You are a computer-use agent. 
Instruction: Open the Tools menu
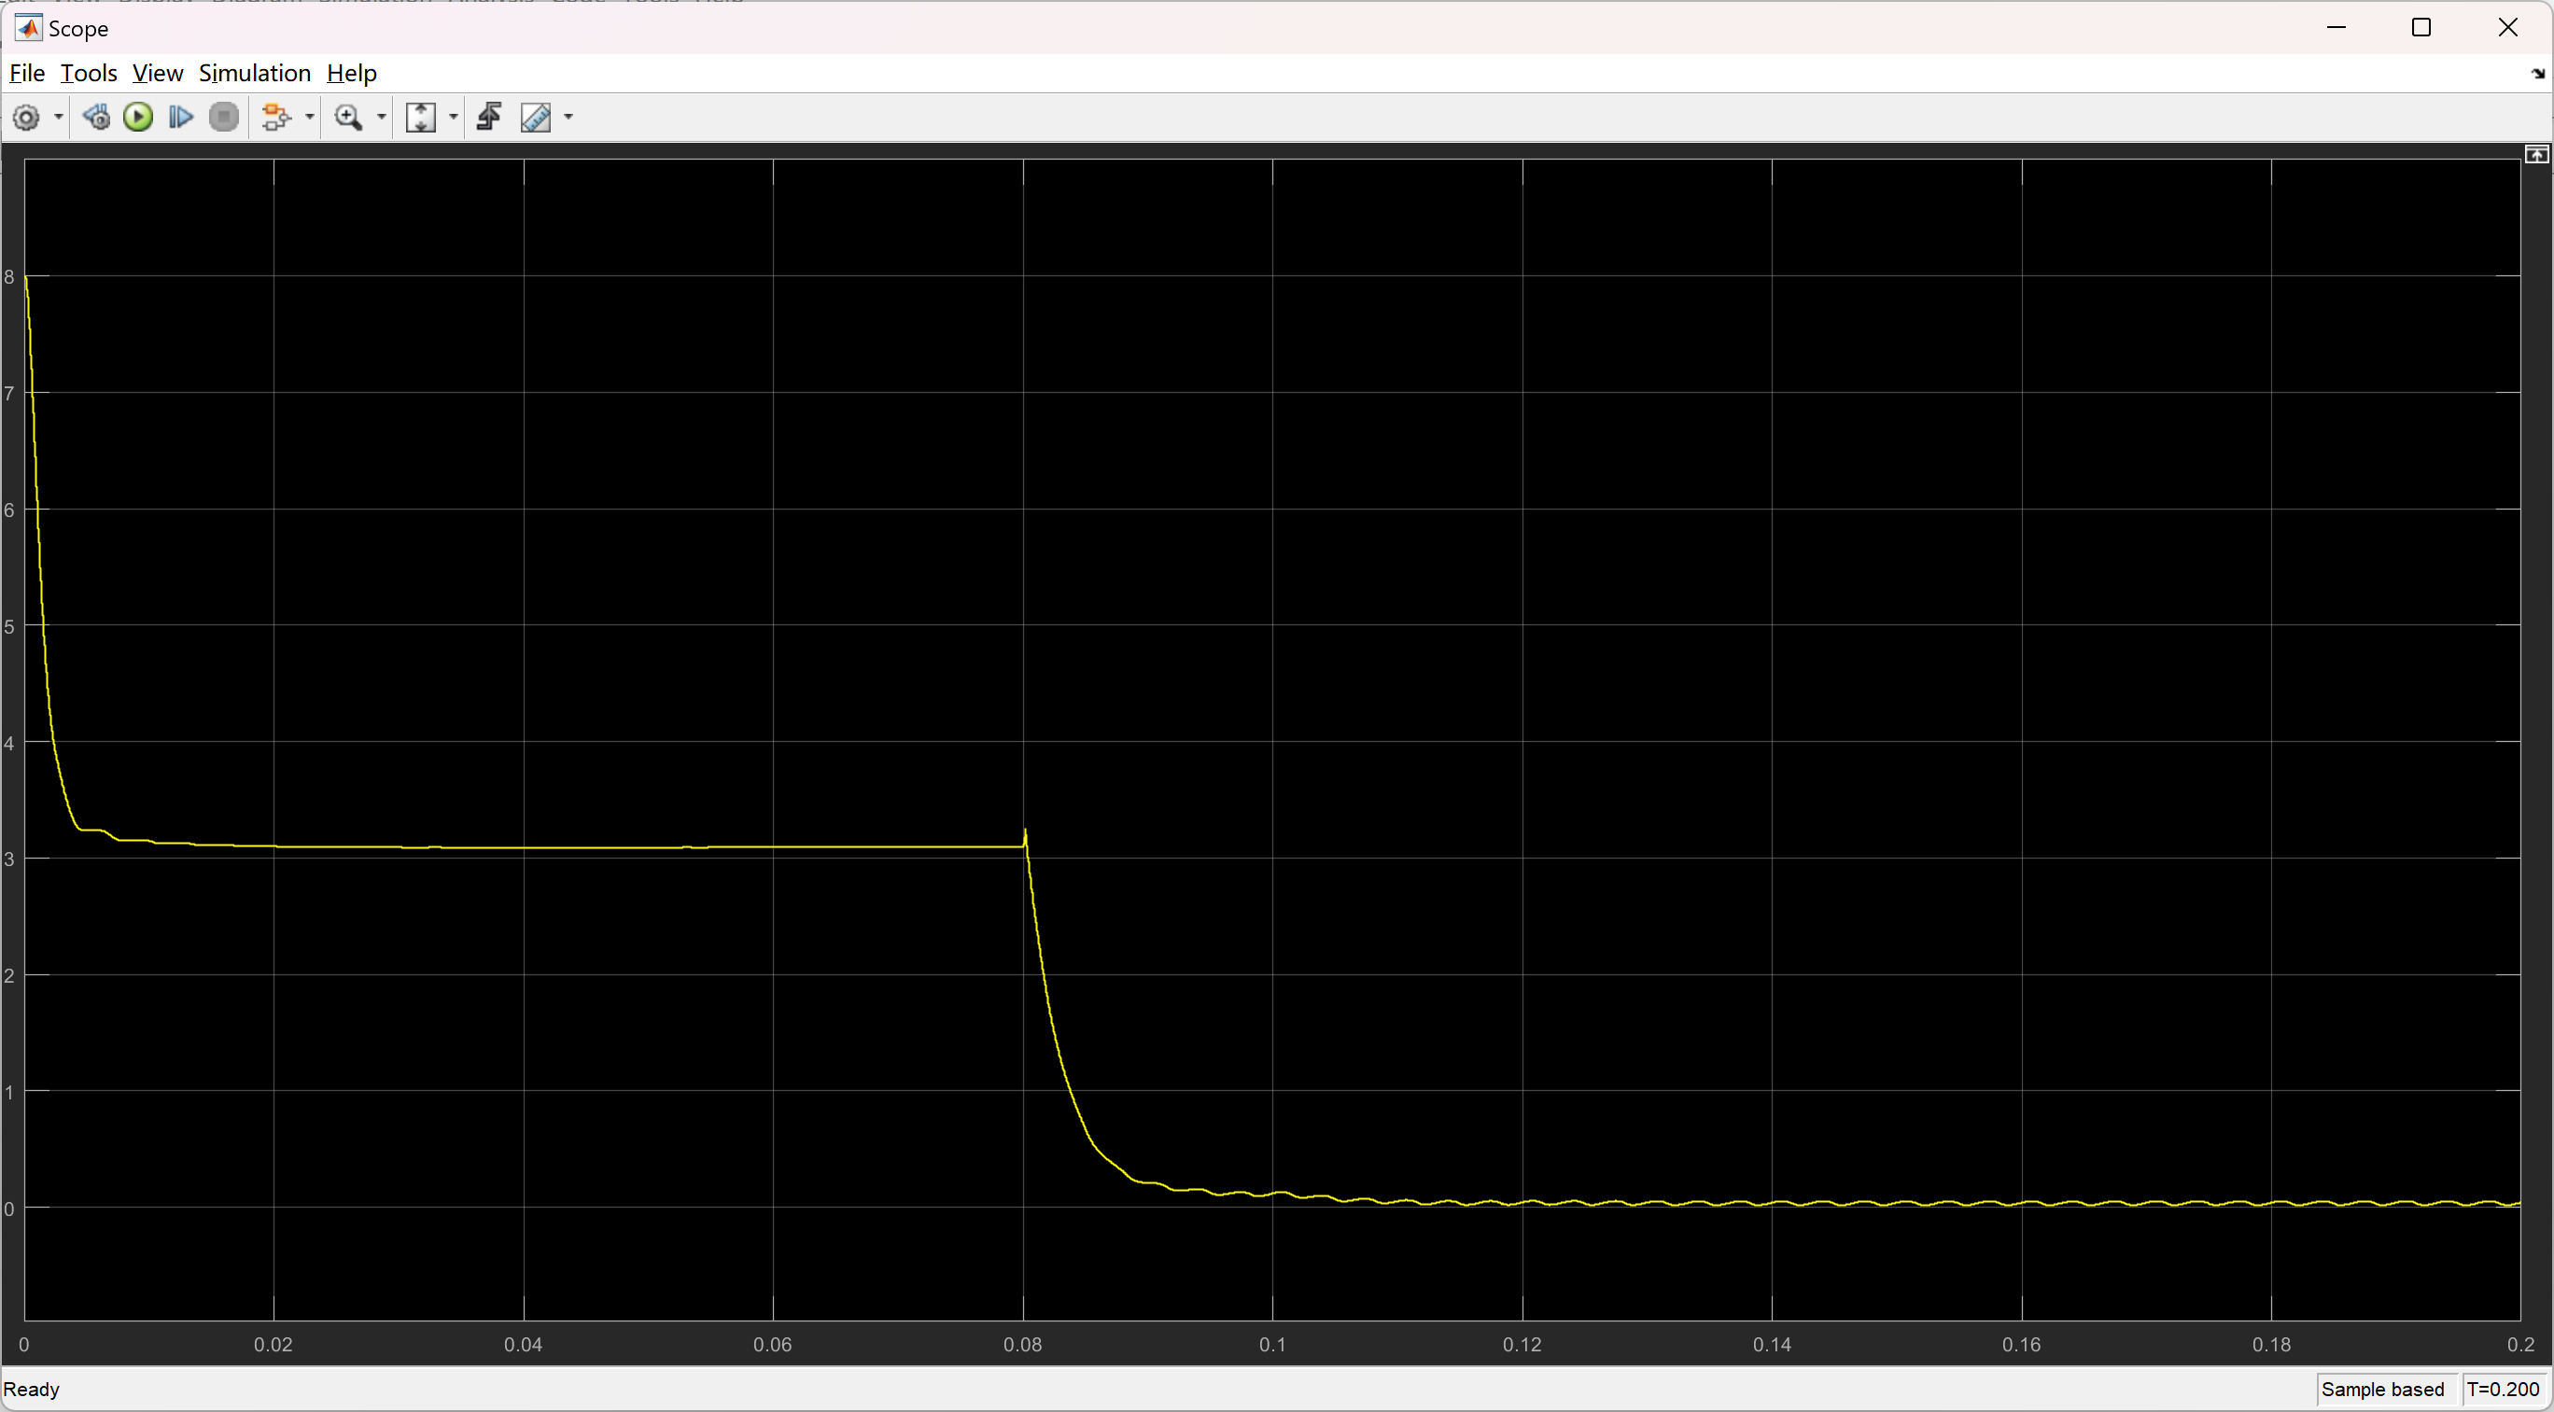(x=89, y=74)
